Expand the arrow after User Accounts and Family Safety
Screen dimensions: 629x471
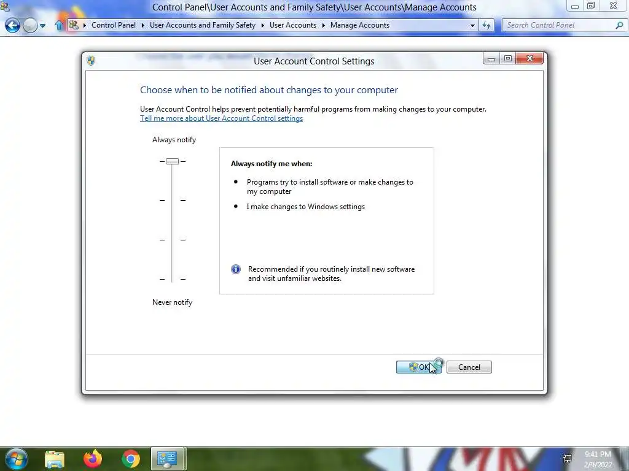point(263,25)
